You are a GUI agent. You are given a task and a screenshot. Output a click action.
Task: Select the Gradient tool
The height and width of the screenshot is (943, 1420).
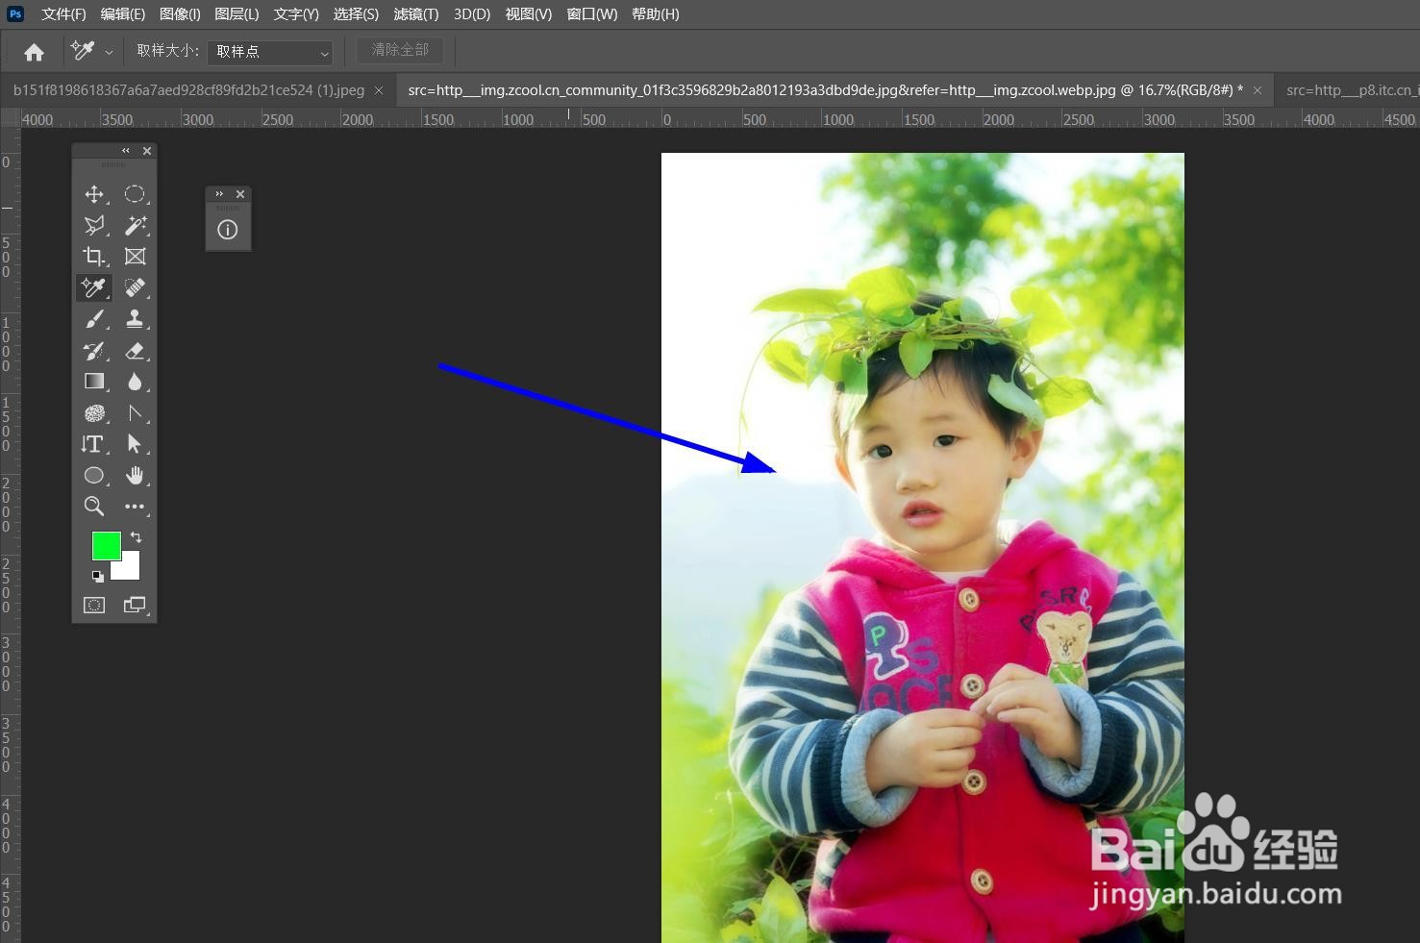click(94, 382)
